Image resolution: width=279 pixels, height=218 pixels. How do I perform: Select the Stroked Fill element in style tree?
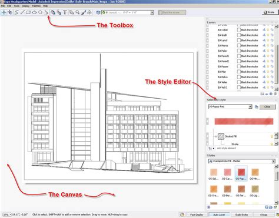(227, 136)
